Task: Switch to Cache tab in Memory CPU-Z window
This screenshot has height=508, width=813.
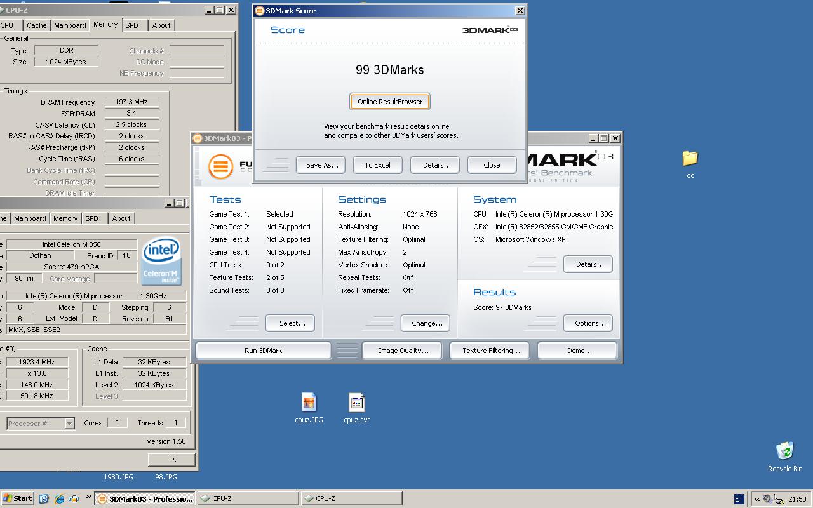Action: [x=36, y=25]
